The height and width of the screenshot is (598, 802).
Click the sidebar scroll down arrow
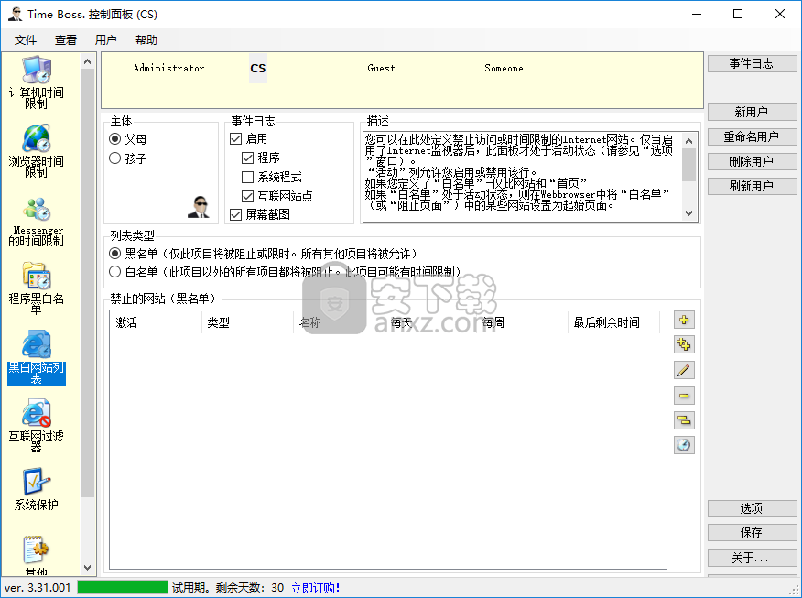pyautogui.click(x=88, y=568)
